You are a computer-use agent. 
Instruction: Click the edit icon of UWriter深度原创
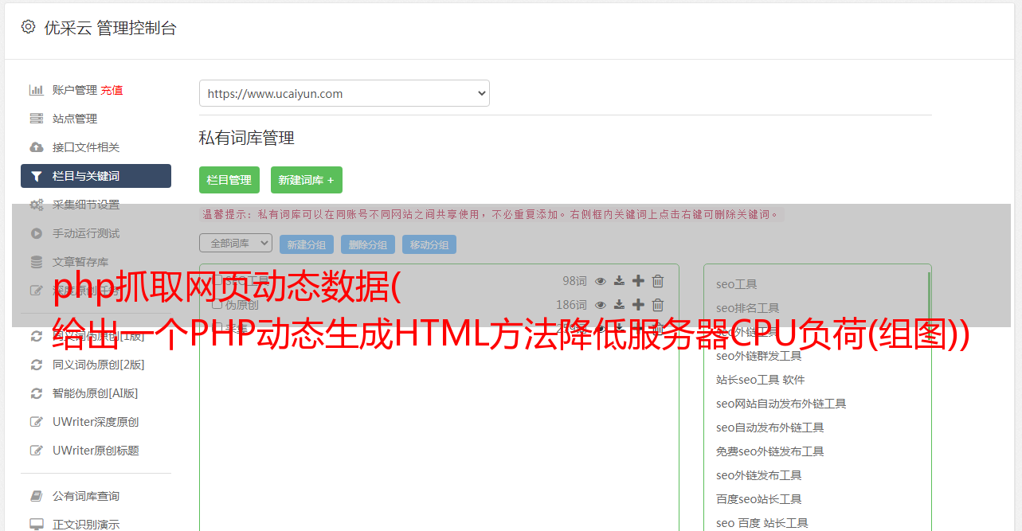pos(36,422)
